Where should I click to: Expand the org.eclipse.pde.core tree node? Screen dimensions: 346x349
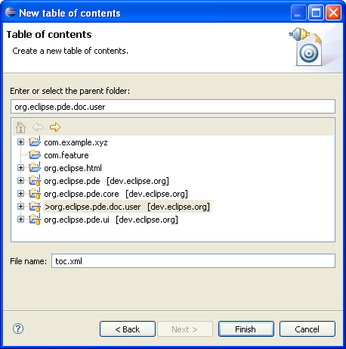pos(20,194)
